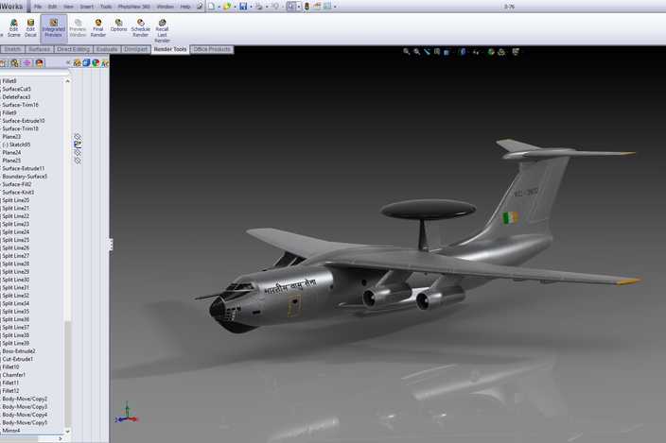Select Chamfer1 in the feature tree
666x443 pixels.
[x=13, y=375]
